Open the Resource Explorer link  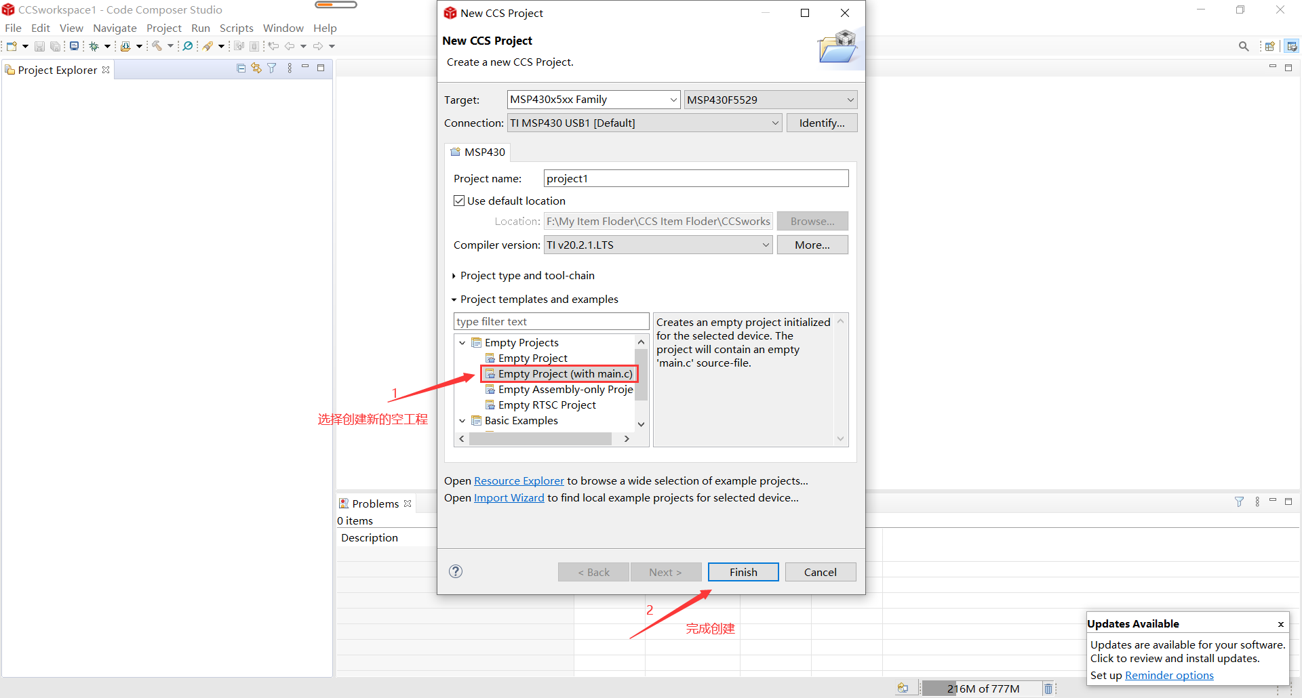point(519,480)
